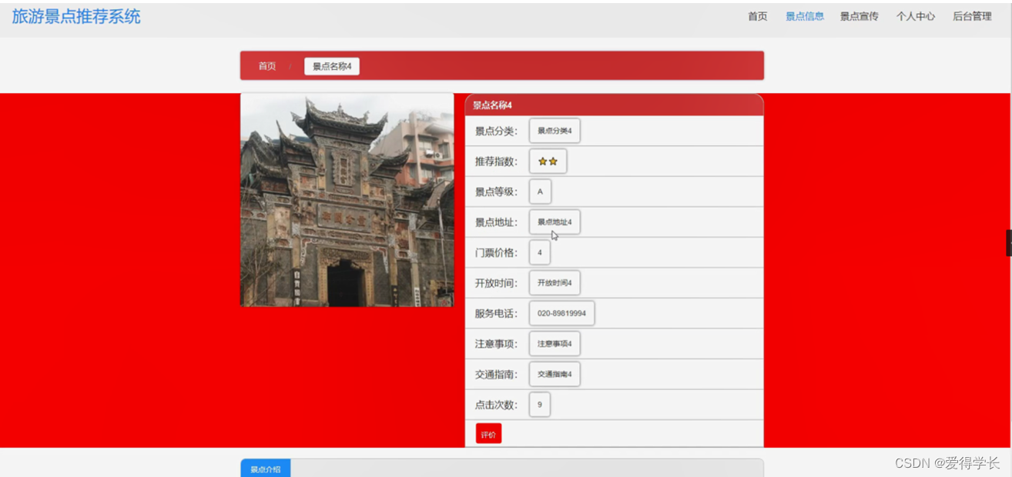
Task: Open the 景点宣传 nav menu item
Action: 859,16
